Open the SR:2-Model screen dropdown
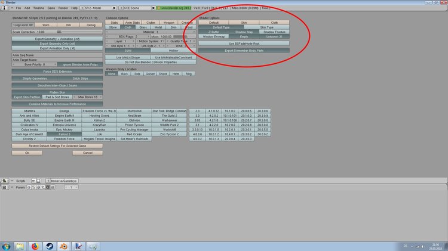The width and height of the screenshot is (448, 251). pyautogui.click(x=82, y=8)
